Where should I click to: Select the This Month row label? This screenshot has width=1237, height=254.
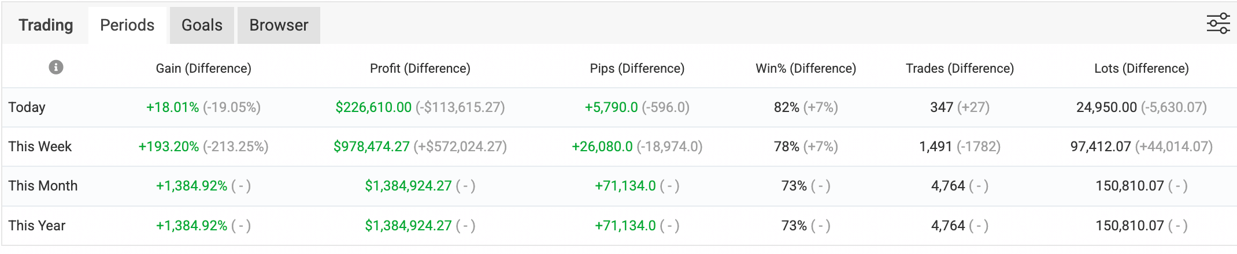43,186
